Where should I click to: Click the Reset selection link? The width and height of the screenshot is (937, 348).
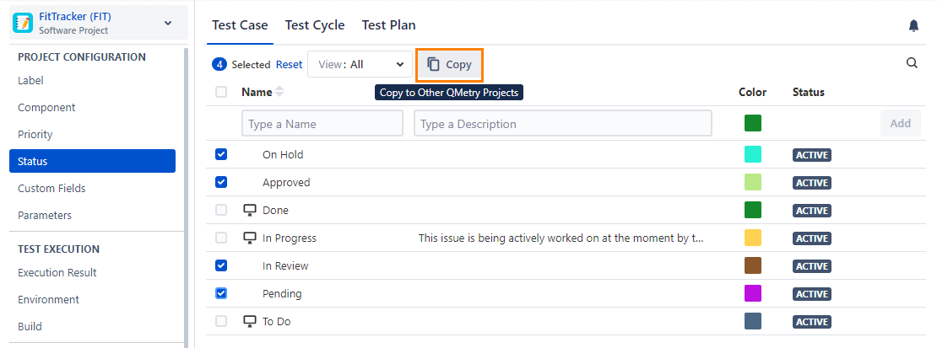(289, 65)
